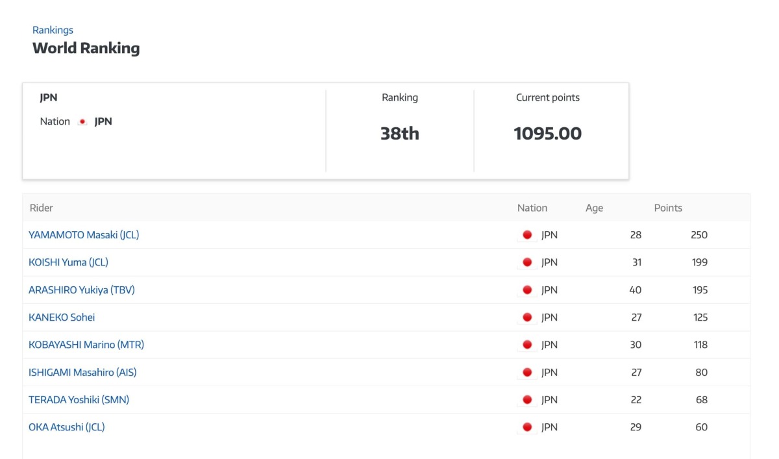Screen dimensions: 779x459
Task: Go to KOBAYASHI Marino (MTR) profile
Action: point(86,345)
